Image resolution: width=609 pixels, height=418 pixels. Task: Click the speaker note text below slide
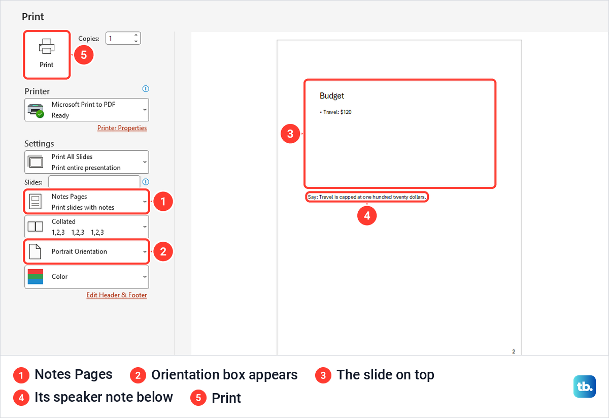367,197
